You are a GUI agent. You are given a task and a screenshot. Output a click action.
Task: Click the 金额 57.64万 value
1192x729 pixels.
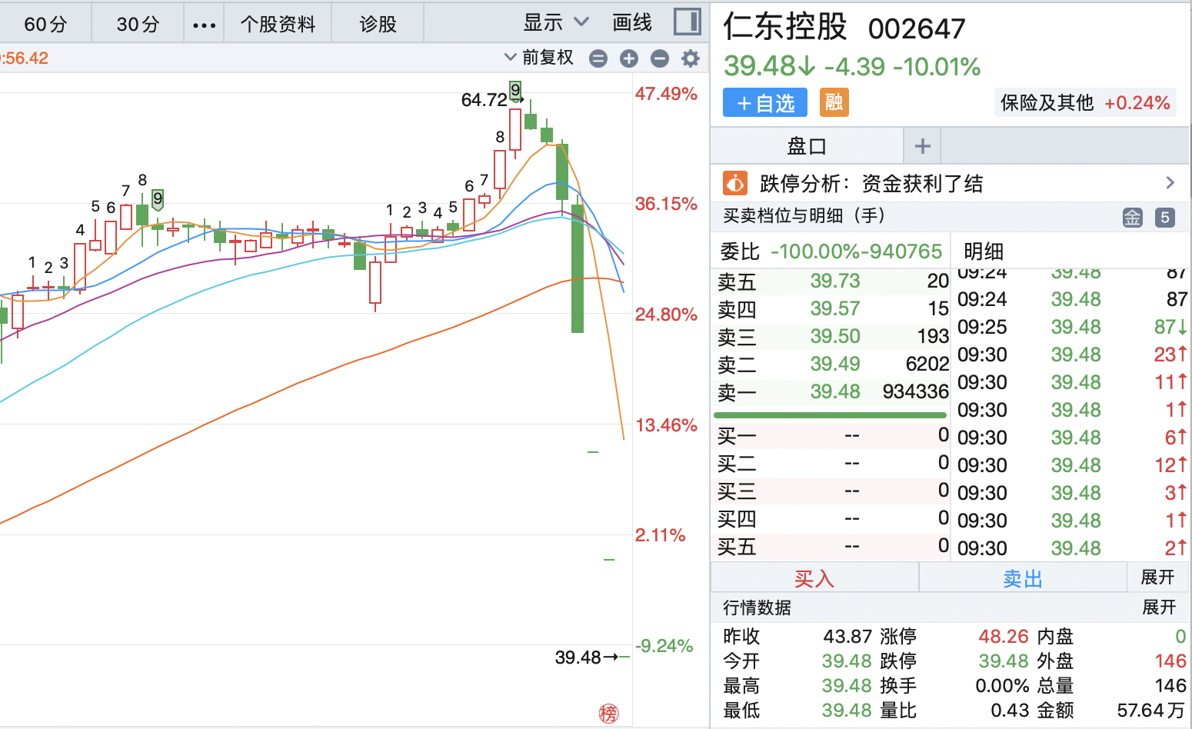[x=1150, y=711]
